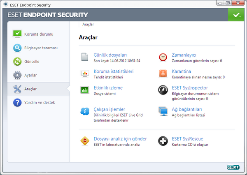Open Bilgisayar taraması section
The image size is (247, 175).
[38, 48]
